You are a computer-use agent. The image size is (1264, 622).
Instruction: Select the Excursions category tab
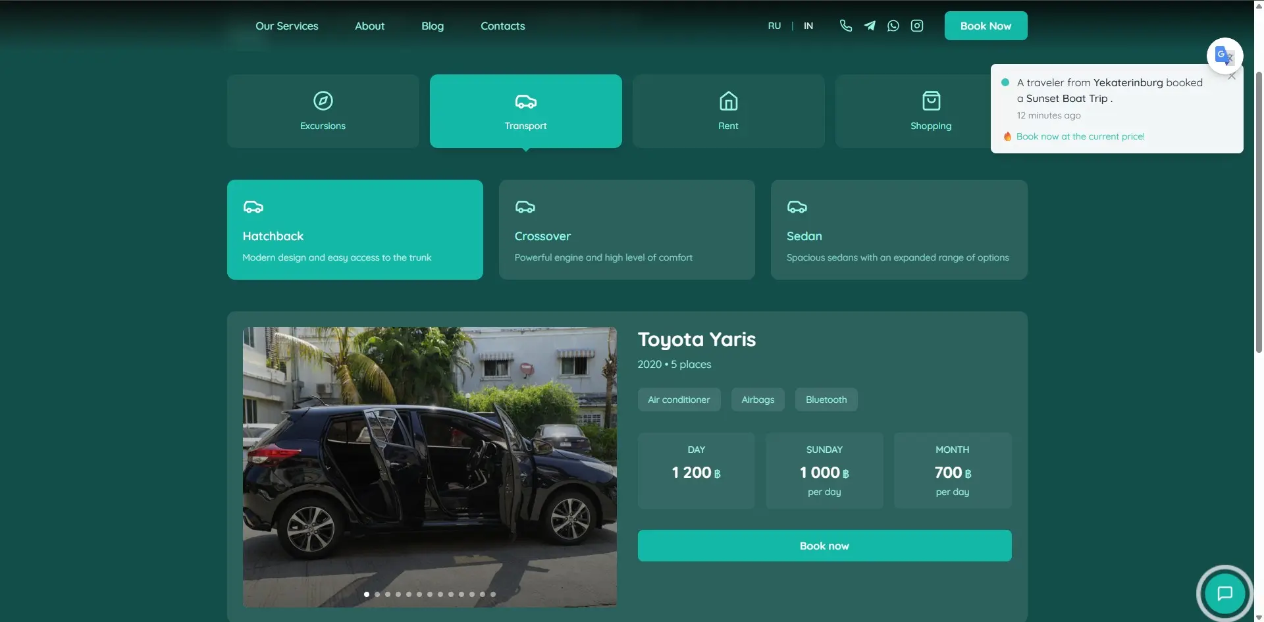coord(323,111)
